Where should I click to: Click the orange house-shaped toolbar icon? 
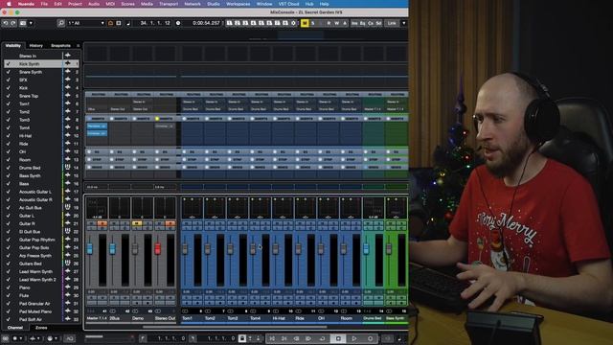click(x=111, y=23)
